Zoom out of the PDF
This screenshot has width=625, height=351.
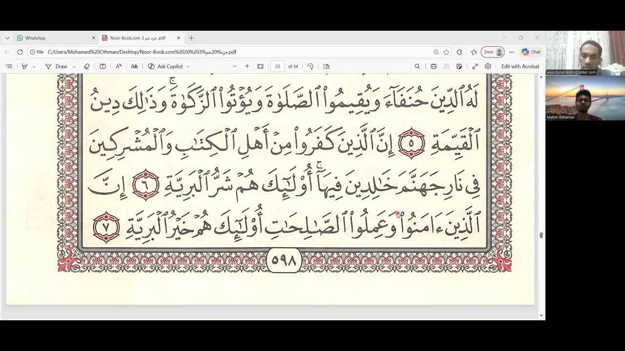pos(234,66)
